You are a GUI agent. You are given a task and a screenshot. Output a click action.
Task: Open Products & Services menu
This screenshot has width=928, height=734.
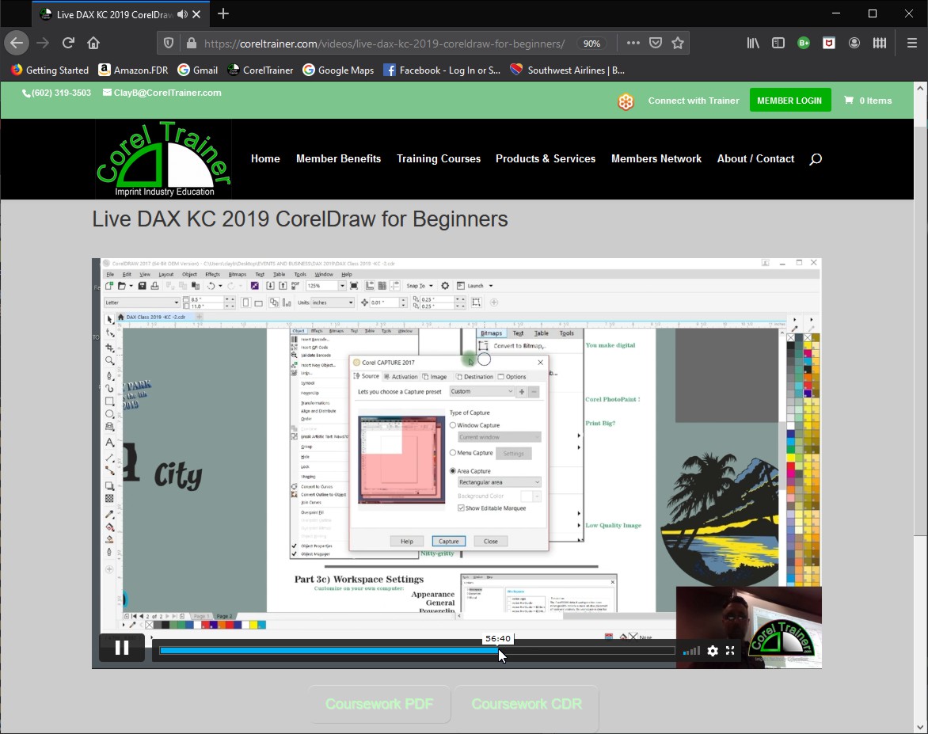pos(546,158)
